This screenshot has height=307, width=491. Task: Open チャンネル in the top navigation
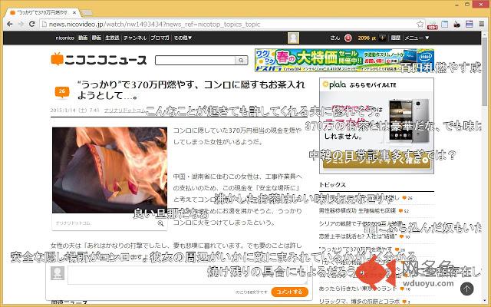click(x=135, y=38)
